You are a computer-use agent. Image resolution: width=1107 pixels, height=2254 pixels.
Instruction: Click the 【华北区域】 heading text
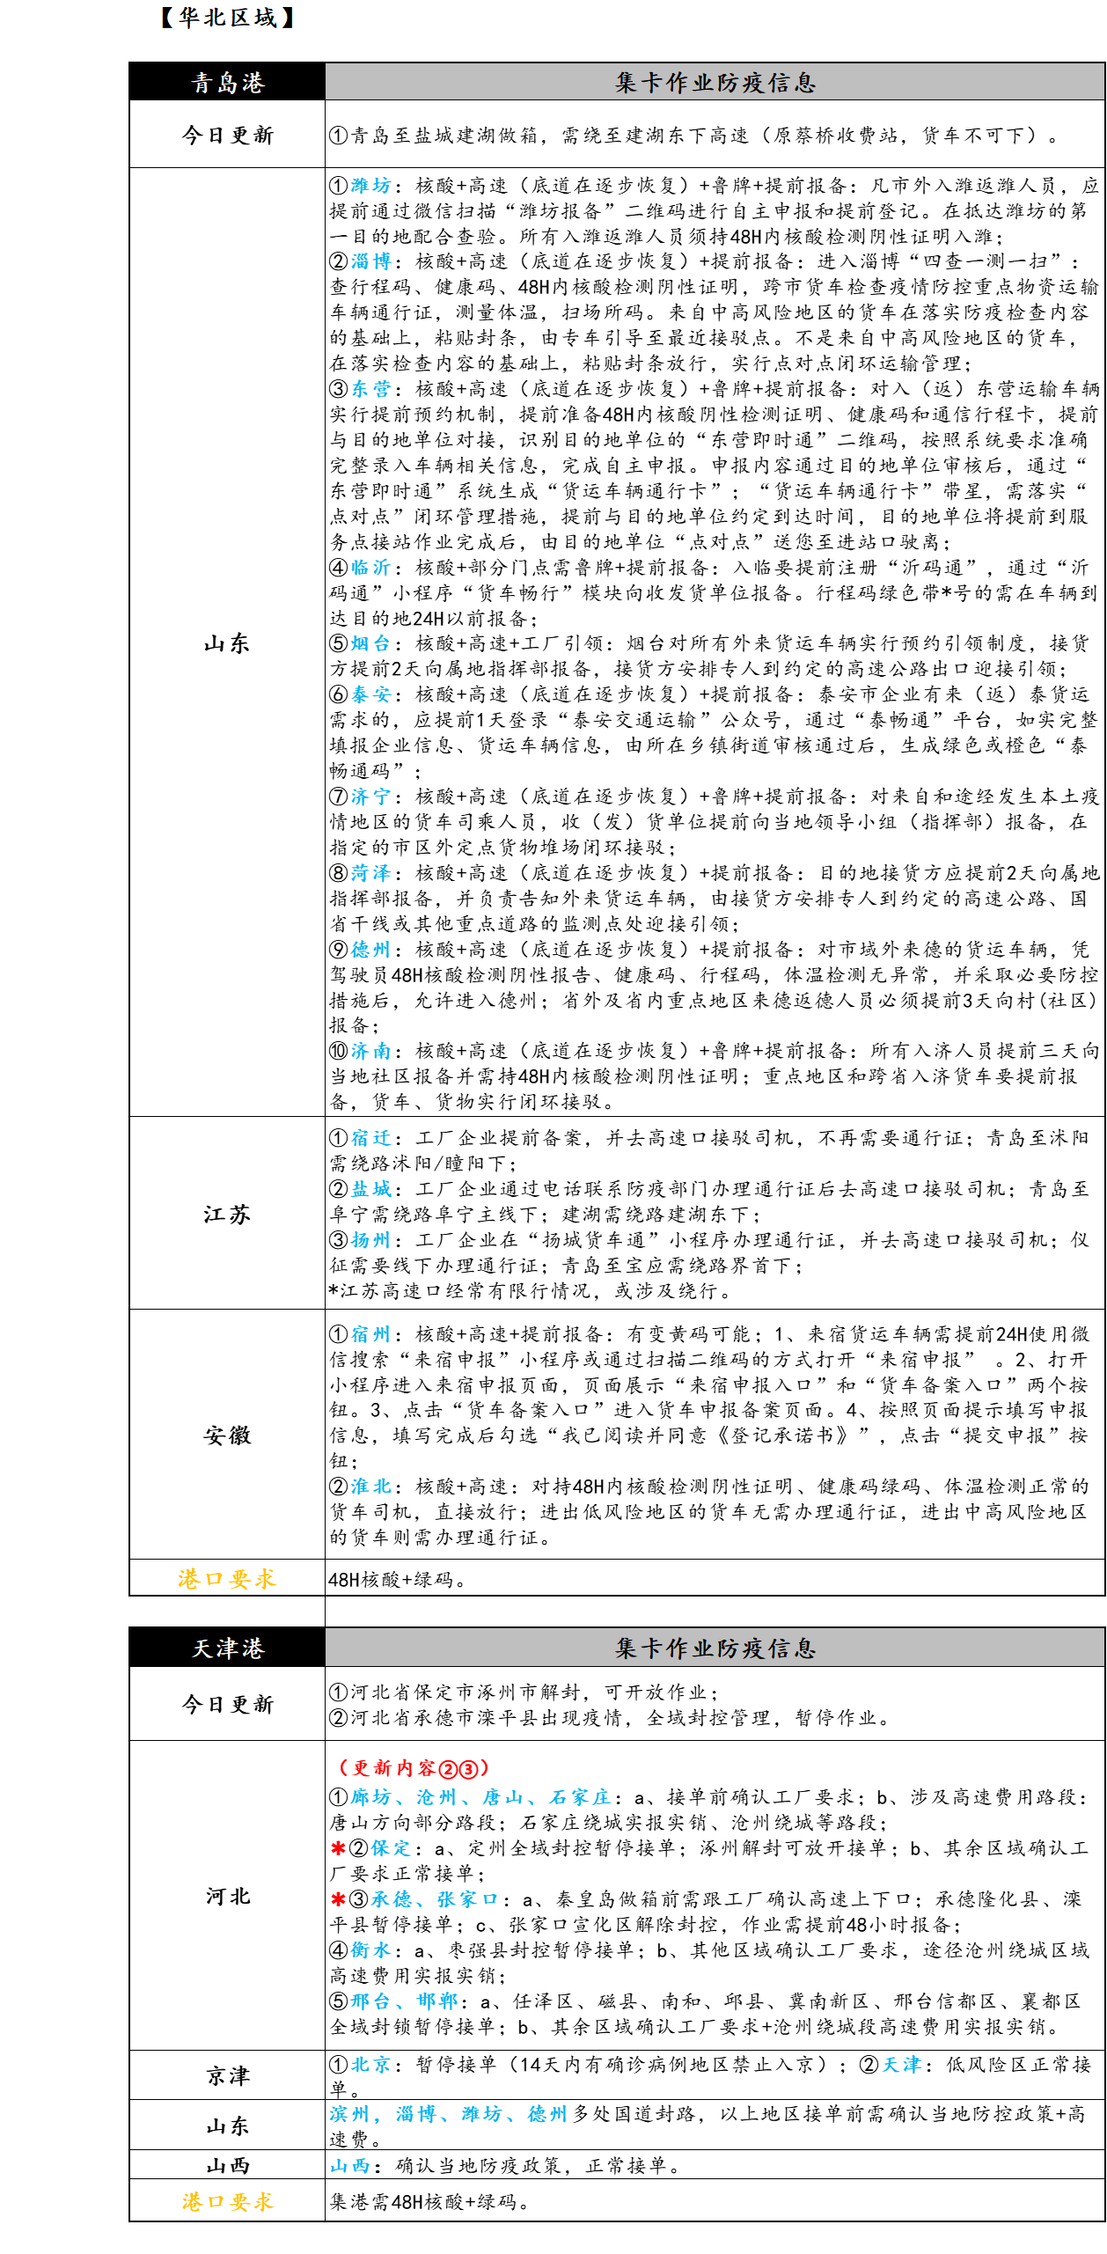pos(228,18)
